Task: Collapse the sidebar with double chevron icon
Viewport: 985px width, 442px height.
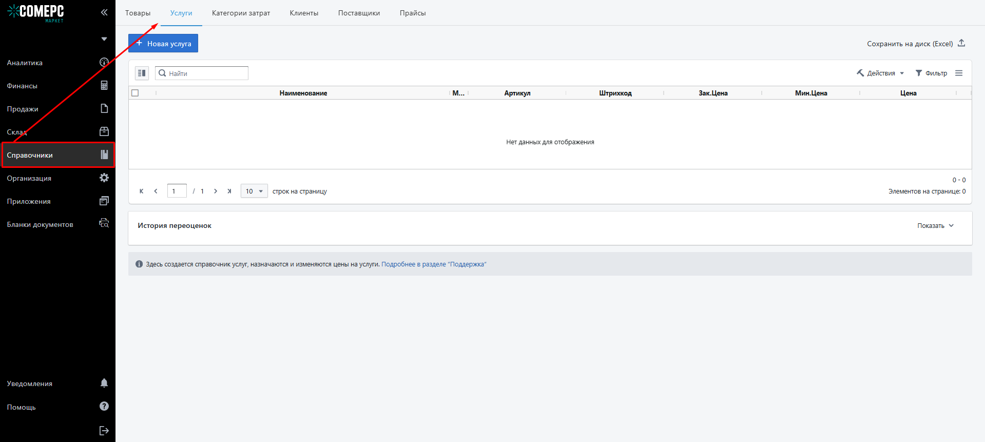Action: pyautogui.click(x=104, y=12)
